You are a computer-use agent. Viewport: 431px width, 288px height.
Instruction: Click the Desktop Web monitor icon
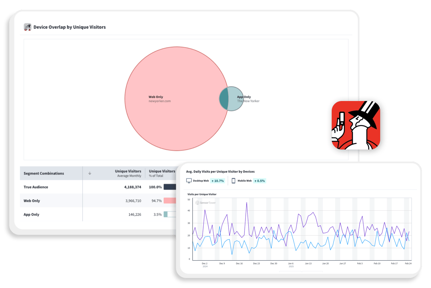pos(189,181)
